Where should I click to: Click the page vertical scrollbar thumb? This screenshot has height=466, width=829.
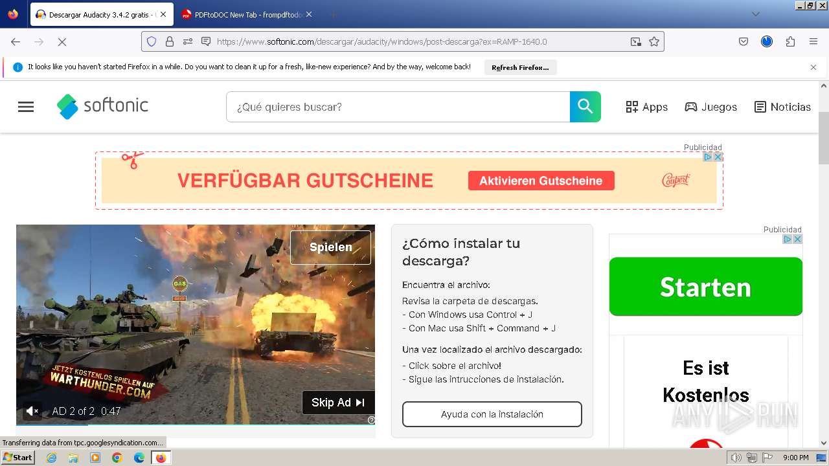[824, 137]
